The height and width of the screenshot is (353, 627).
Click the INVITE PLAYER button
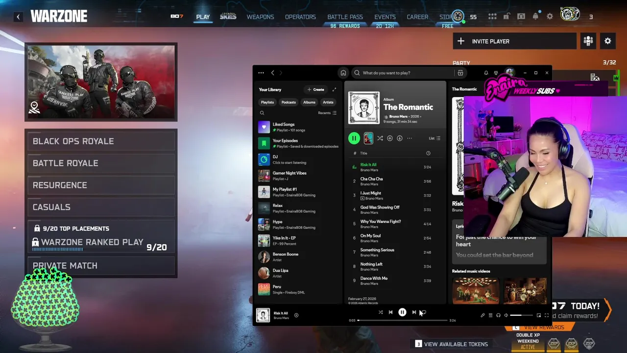(514, 41)
